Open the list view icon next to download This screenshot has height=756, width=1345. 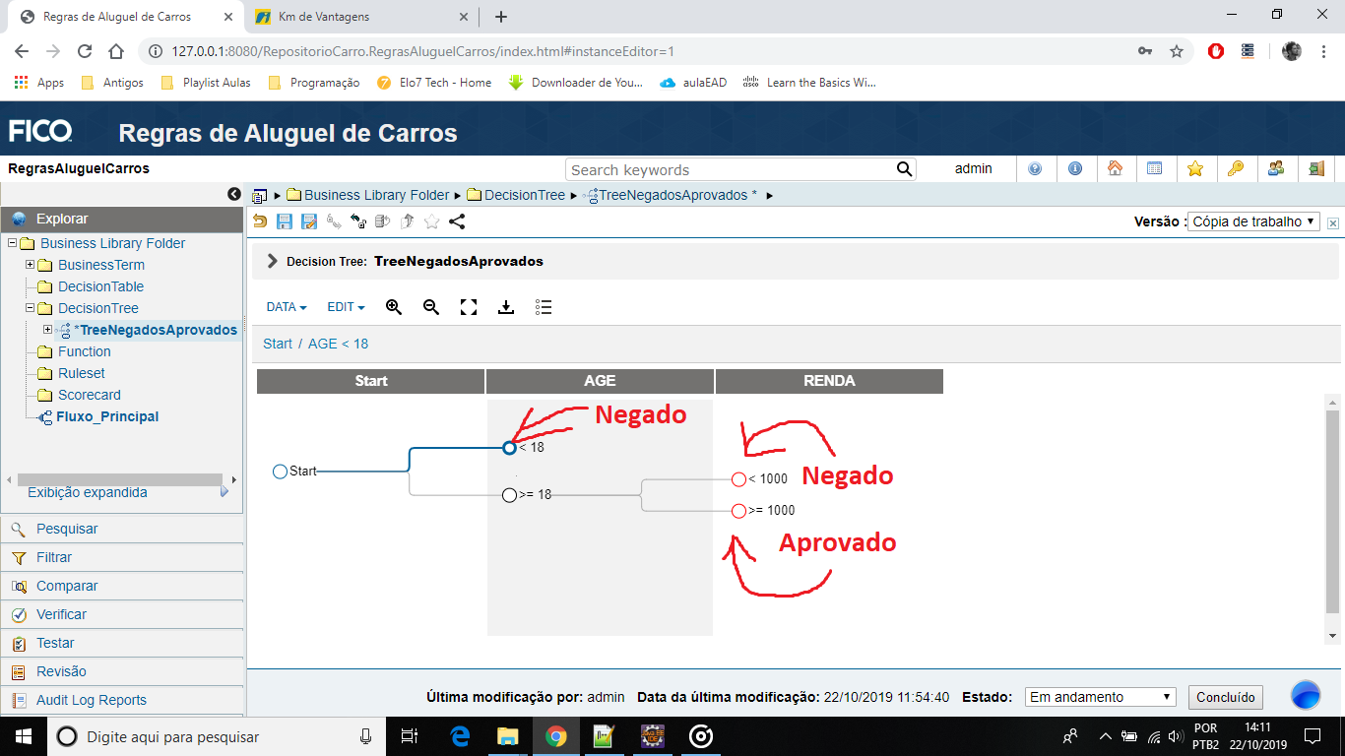(543, 307)
